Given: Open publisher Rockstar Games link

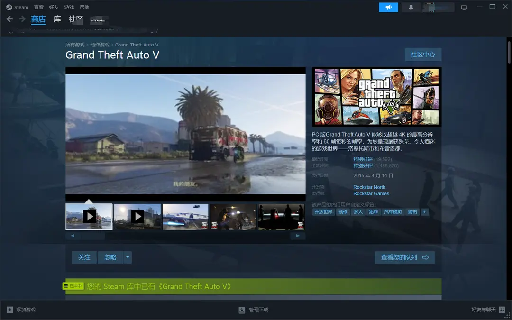Looking at the screenshot, I should pos(371,193).
